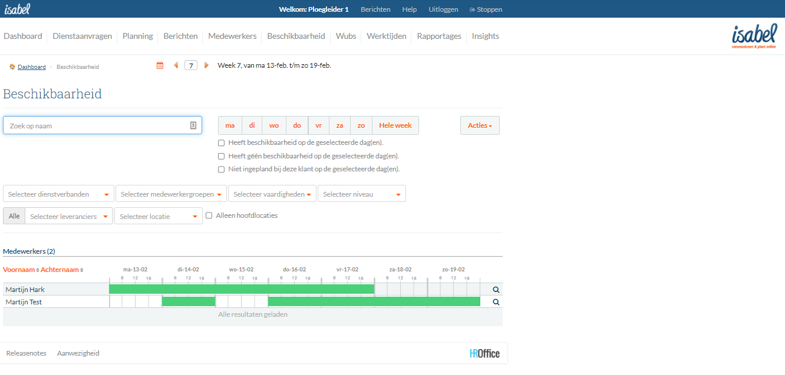Click magnifier icon for Martijn Hark

[496, 290]
